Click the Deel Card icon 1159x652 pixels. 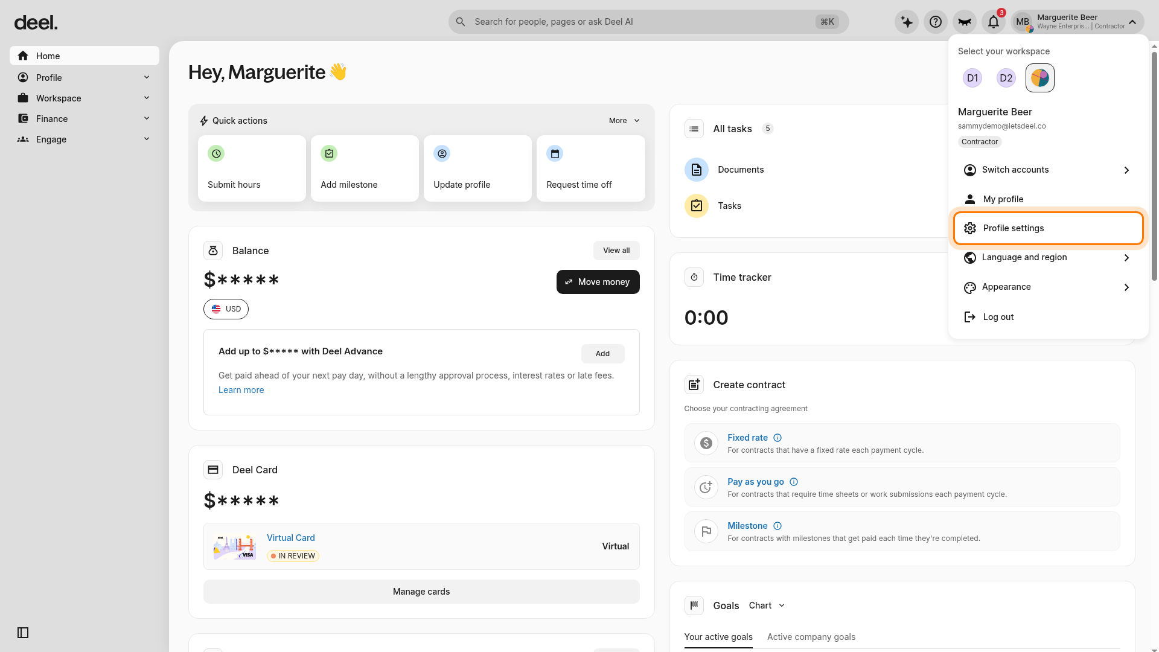point(213,470)
